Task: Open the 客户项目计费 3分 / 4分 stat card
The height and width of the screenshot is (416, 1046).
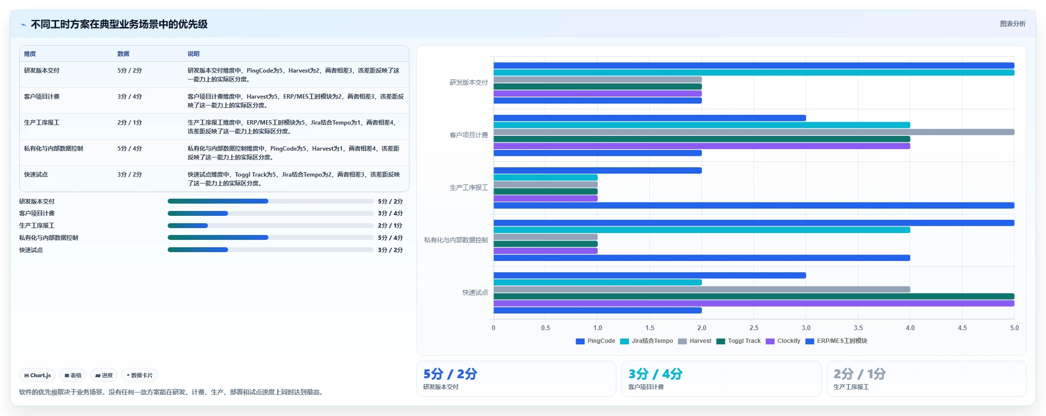Action: pos(721,379)
